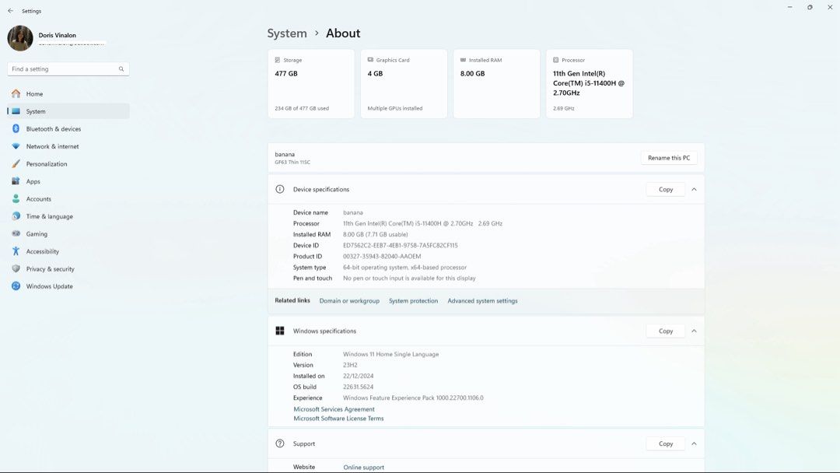Screen dimensions: 840x473
Task: Collapse the Device specifications section
Action: (x=694, y=190)
